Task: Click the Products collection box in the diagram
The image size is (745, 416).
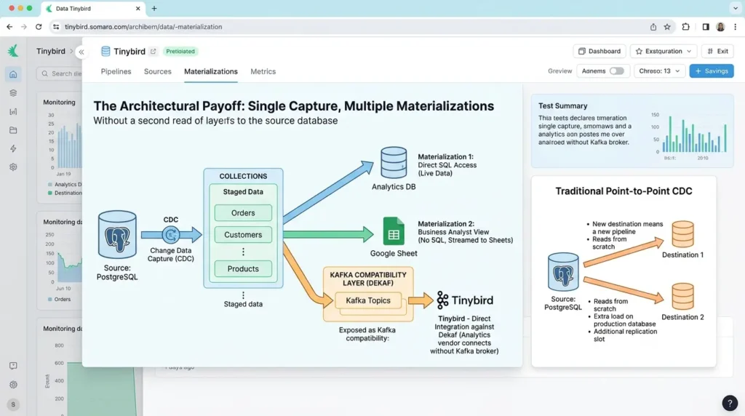Action: coord(243,269)
